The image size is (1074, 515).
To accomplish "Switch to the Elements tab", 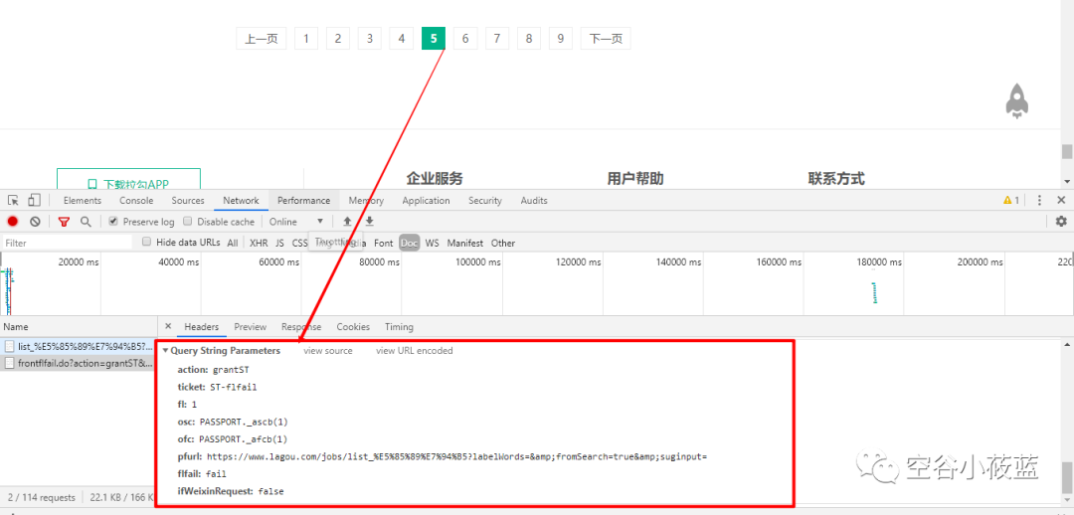I will 83,201.
